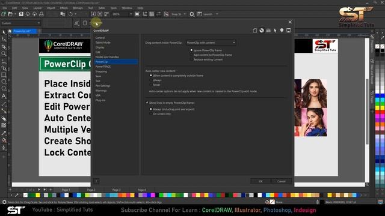Open the Window menu

[127, 8]
